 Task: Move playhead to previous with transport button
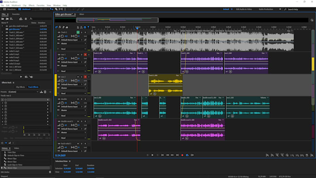tap(163, 155)
